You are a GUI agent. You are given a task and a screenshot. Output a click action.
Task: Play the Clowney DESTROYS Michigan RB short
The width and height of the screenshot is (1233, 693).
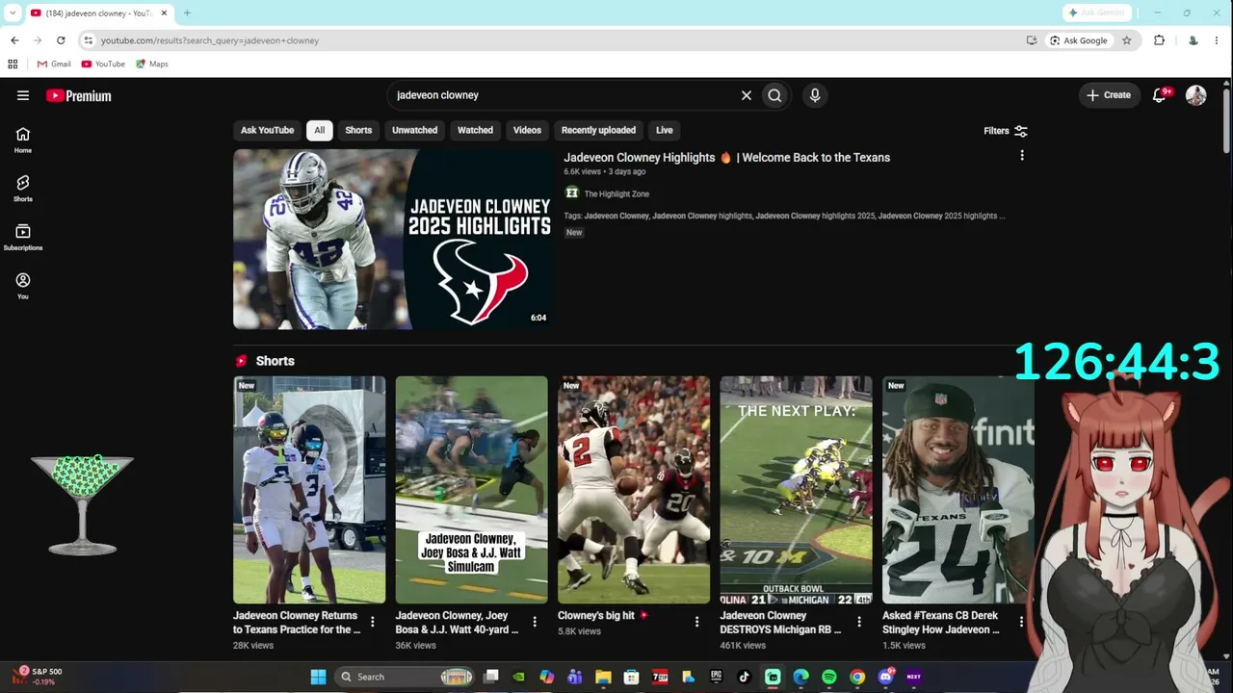point(796,490)
